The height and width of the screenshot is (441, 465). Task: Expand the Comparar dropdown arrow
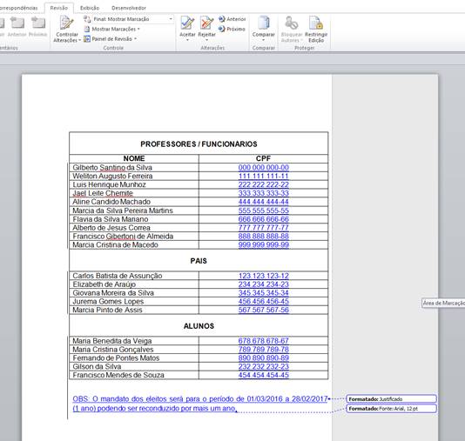click(263, 40)
